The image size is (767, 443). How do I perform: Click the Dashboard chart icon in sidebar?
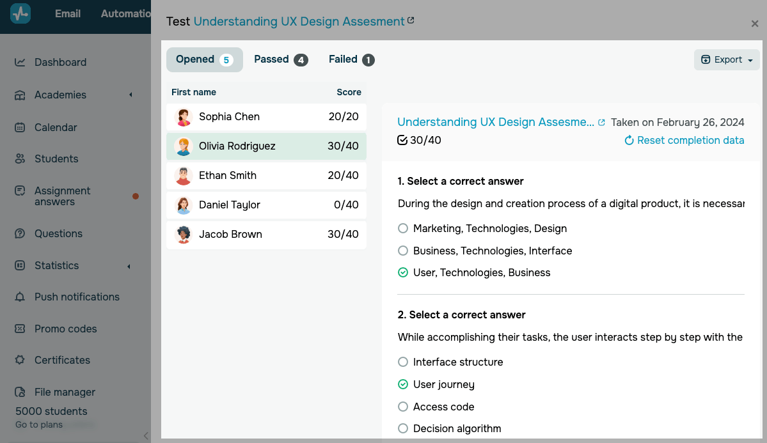[20, 62]
